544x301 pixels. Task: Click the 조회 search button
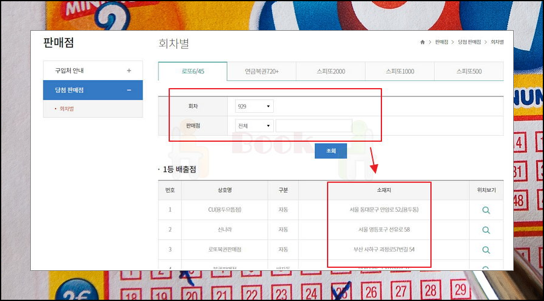[x=331, y=151]
